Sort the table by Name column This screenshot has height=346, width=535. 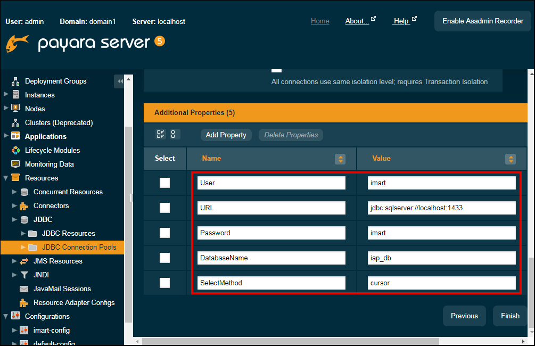340,159
